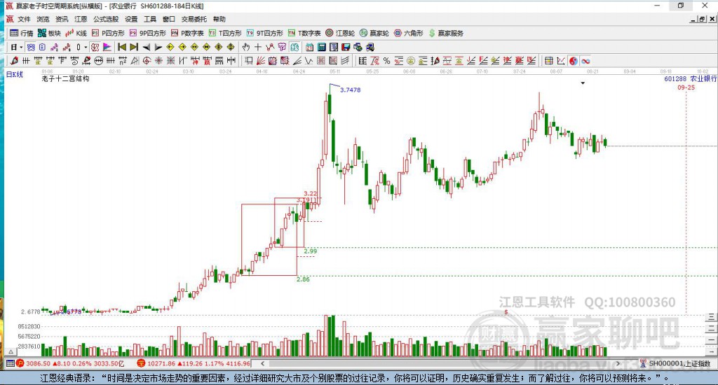
Task: Select the red pencil drawing tool
Action: point(14,61)
